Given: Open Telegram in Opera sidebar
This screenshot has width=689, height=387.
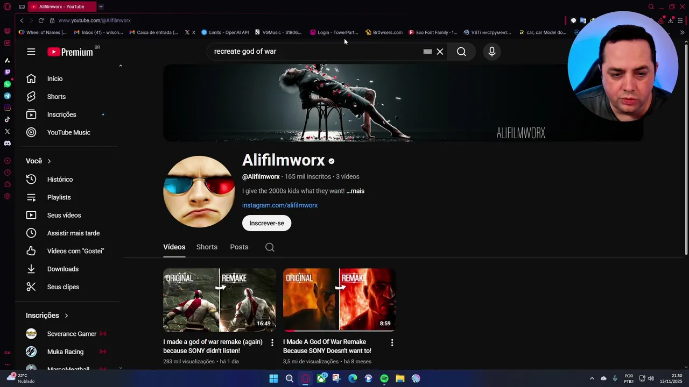Looking at the screenshot, I should tap(7, 96).
